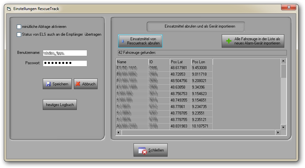Image resolution: width=305 pixels, height=168 pixels.
Task: Fetch Einsatzmittel von Rescuetrack abrufen
Action: coord(140,41)
